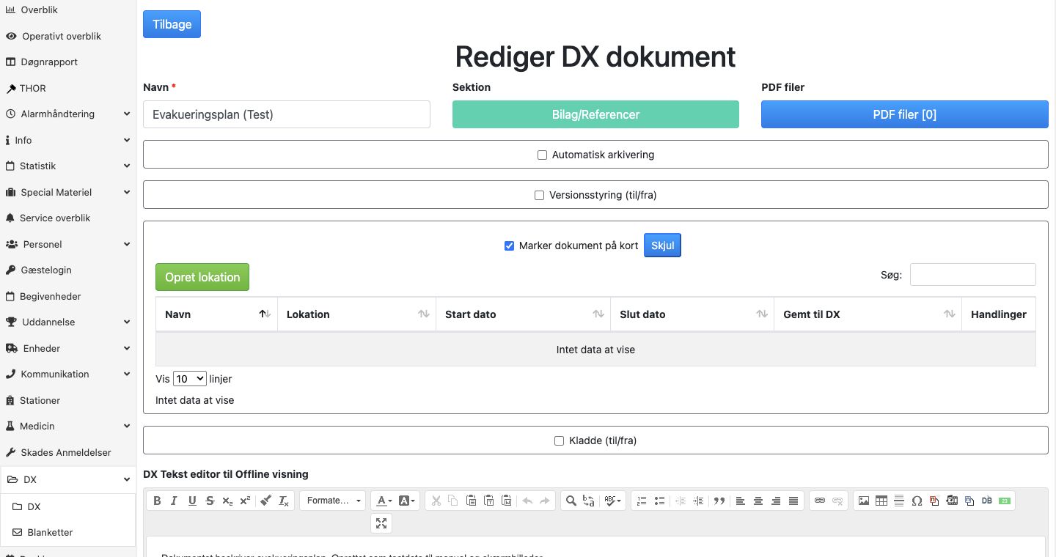Open the Formatering style dropdown
This screenshot has width=1056, height=557.
tap(332, 501)
